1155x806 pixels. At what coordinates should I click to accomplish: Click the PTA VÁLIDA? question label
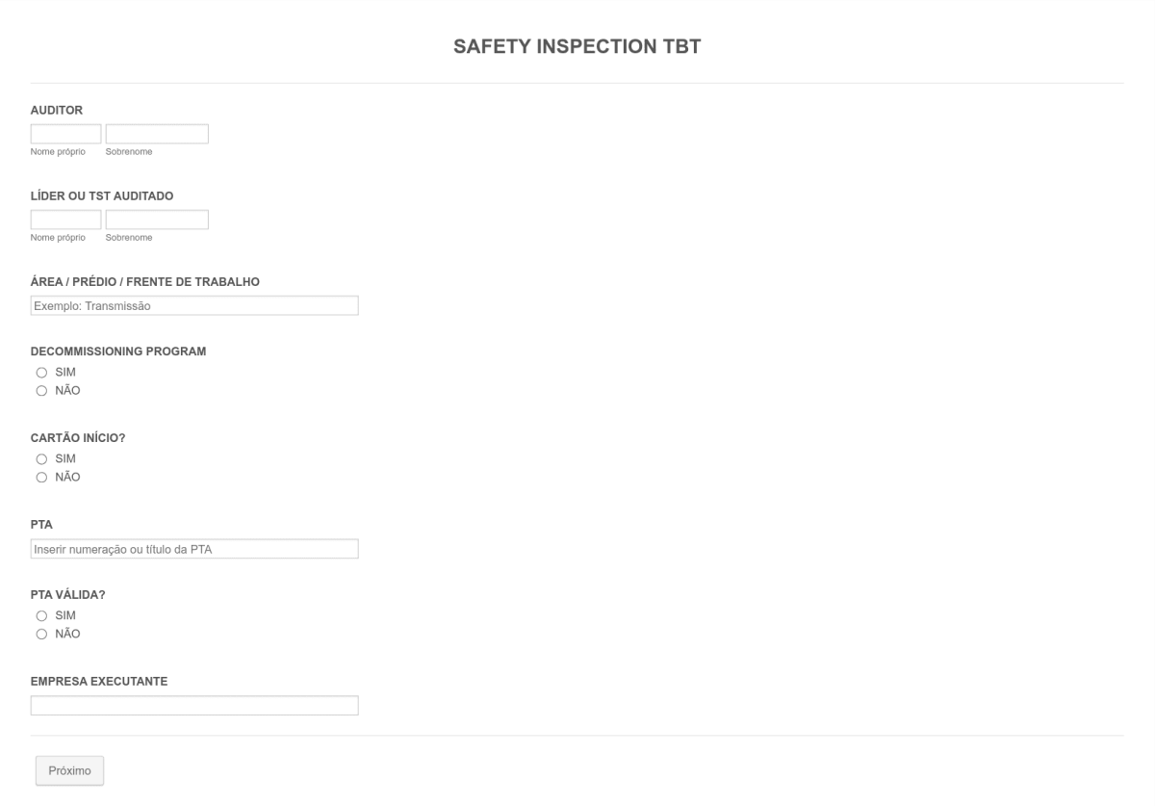pyautogui.click(x=66, y=594)
